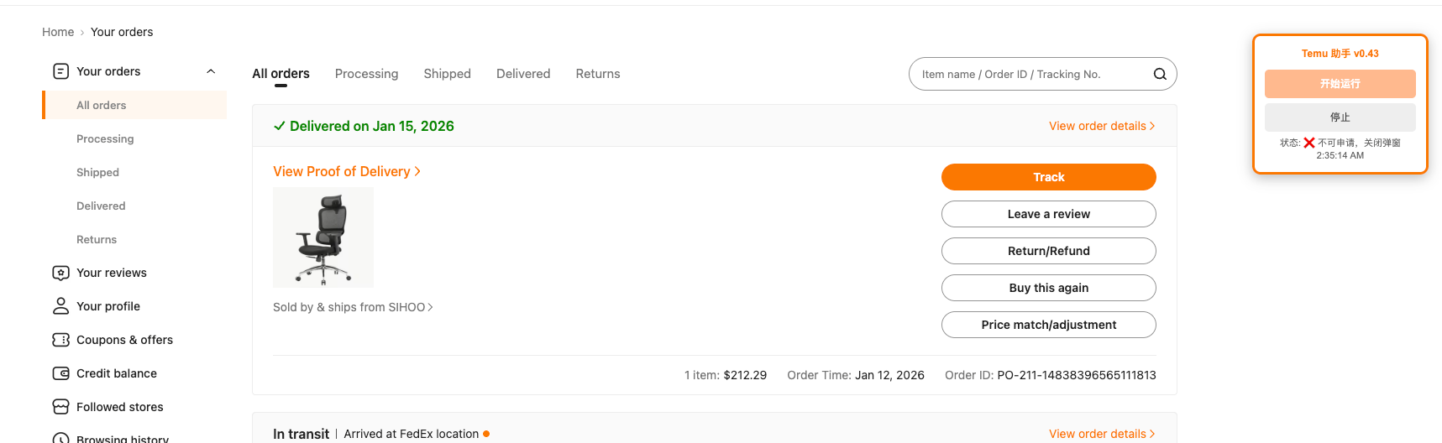Screen dimensions: 1442x443
Task: Click the Your reviews icon
Action: (x=60, y=273)
